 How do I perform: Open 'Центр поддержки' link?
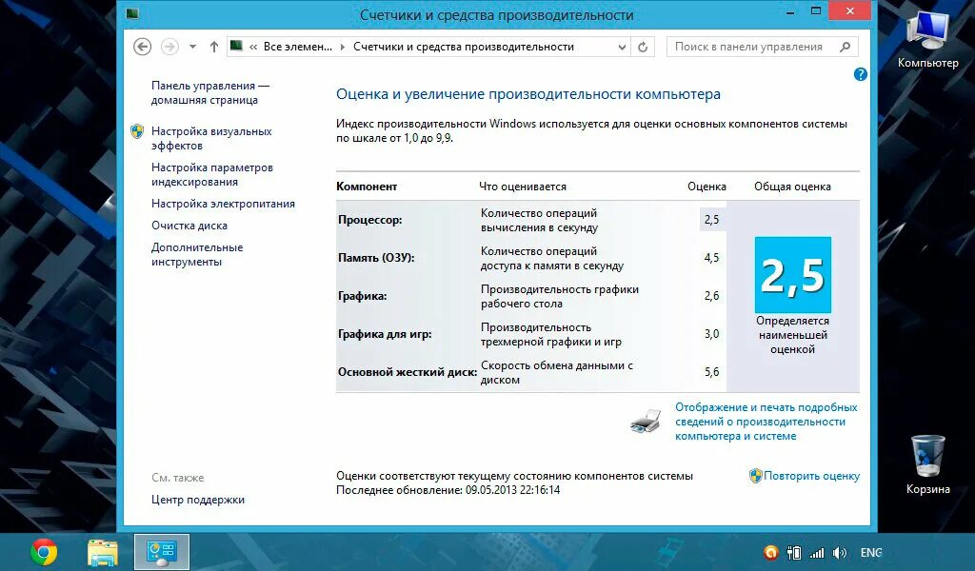[198, 500]
